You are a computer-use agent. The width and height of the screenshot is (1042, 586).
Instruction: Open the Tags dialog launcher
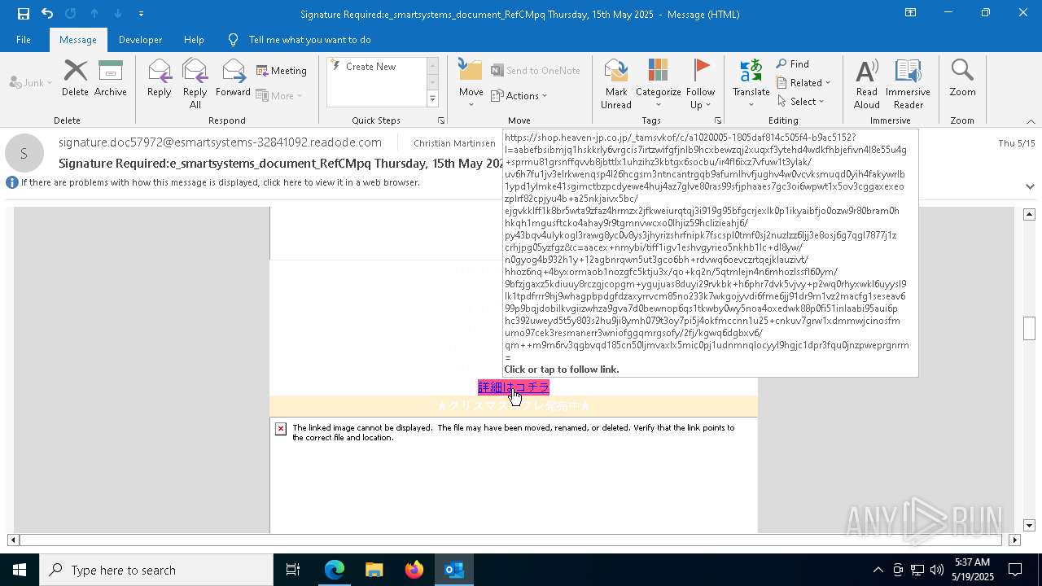tap(717, 120)
